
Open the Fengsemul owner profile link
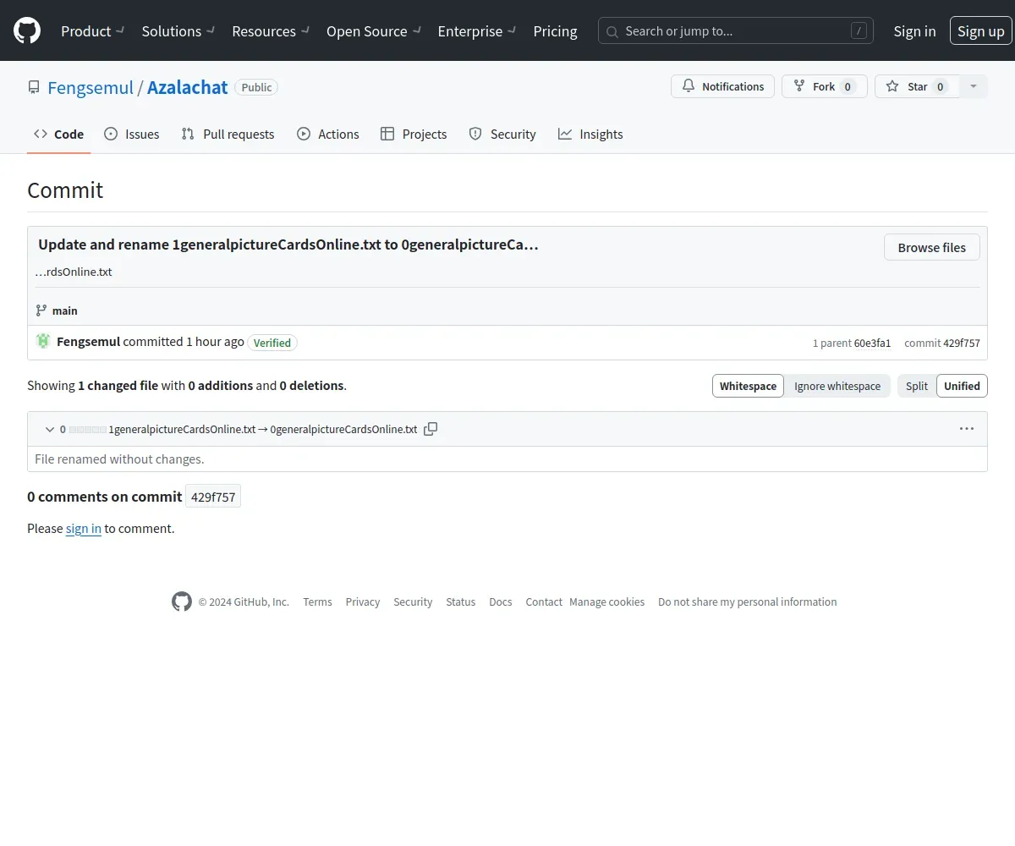91,87
